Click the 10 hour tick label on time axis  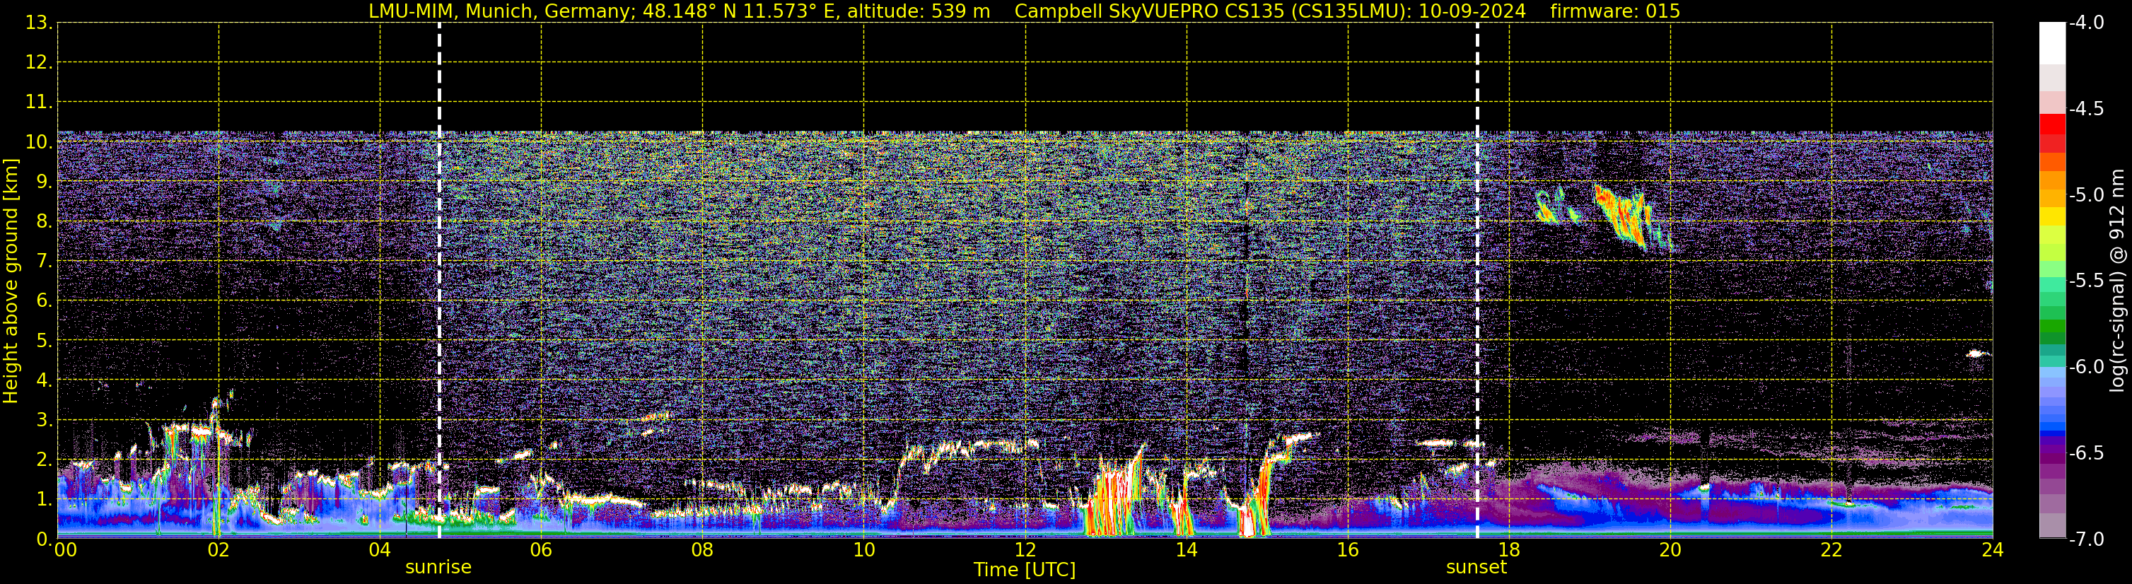pos(864,550)
